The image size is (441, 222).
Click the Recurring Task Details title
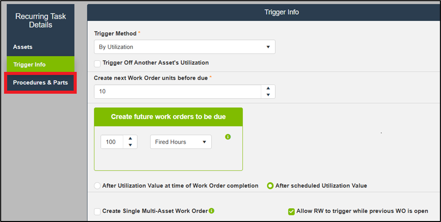[40, 21]
